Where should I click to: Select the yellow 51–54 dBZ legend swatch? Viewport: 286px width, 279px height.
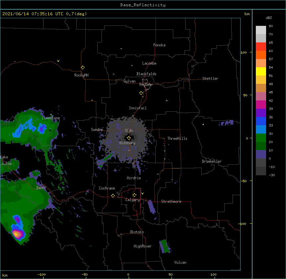(x=261, y=71)
